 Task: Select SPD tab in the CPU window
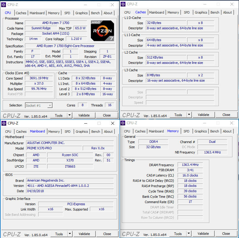coord(67,13)
